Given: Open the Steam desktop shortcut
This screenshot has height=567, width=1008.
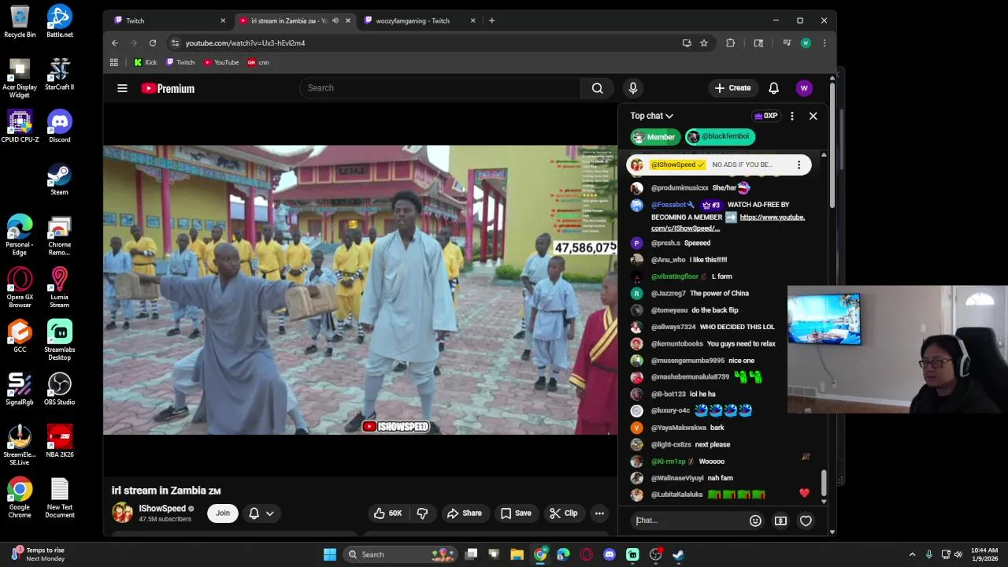Looking at the screenshot, I should click(x=60, y=179).
